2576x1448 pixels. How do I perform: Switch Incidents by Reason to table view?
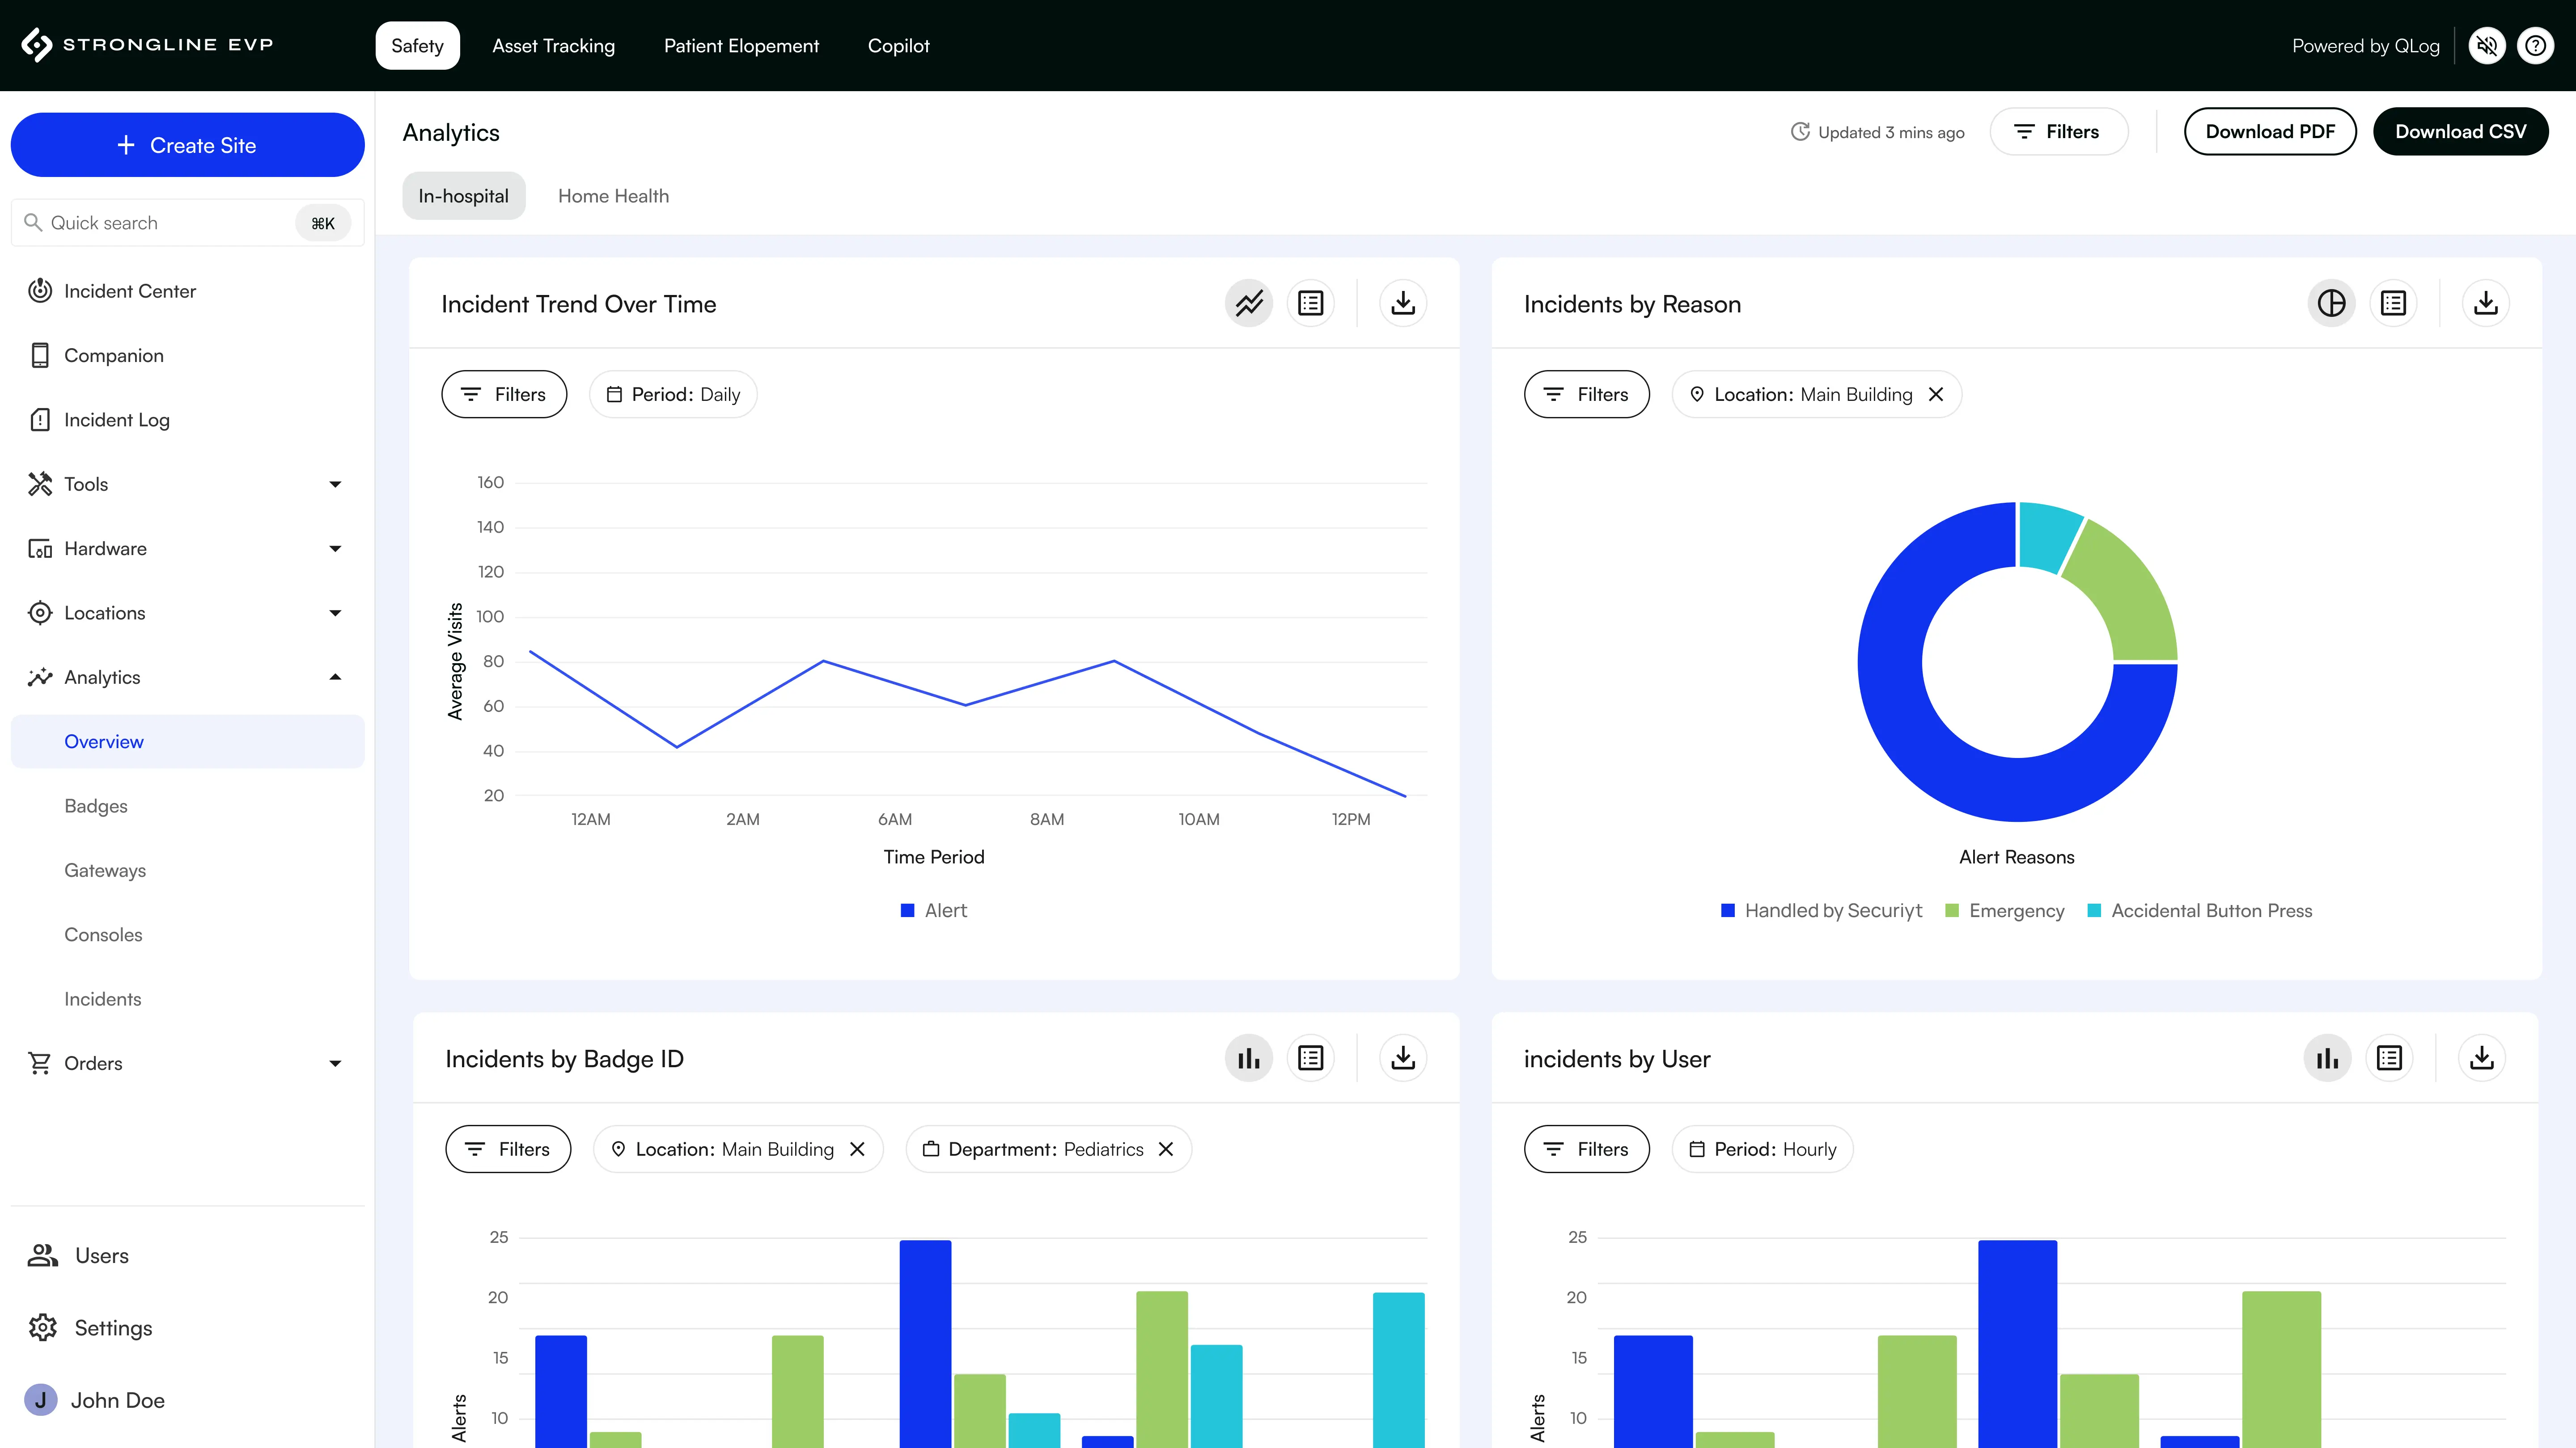click(2393, 303)
